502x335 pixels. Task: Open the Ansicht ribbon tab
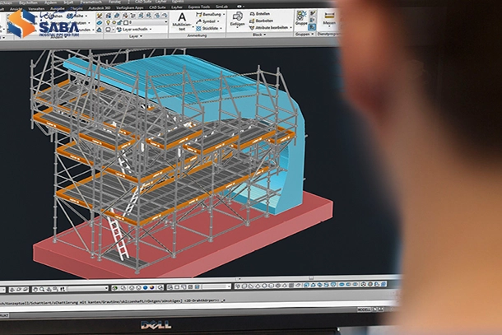click(16, 9)
